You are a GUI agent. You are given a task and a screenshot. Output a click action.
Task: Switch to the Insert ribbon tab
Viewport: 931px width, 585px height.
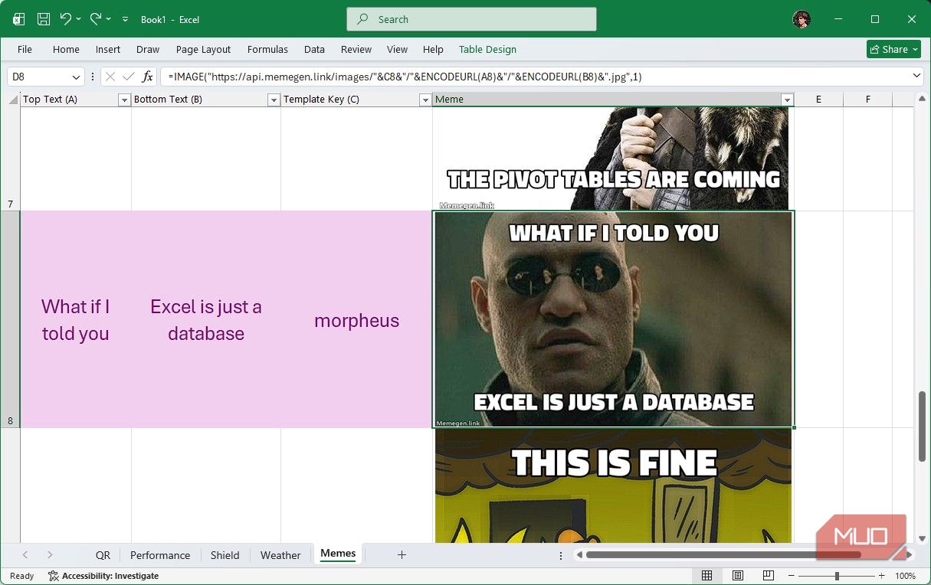tap(108, 49)
